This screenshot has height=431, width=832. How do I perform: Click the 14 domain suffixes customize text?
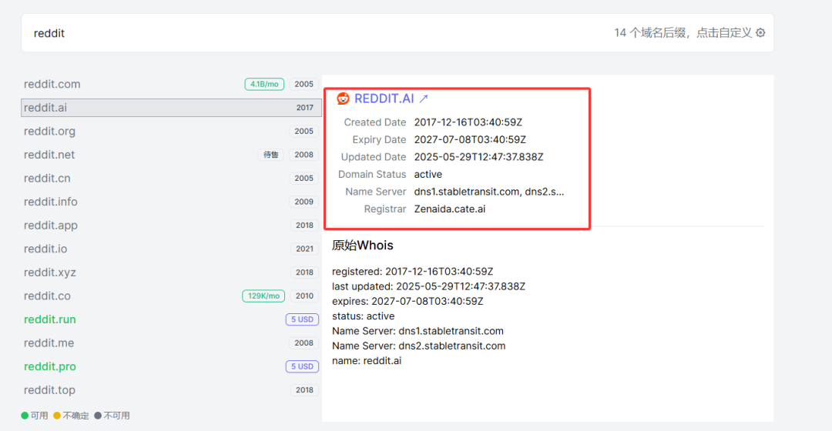coord(683,33)
